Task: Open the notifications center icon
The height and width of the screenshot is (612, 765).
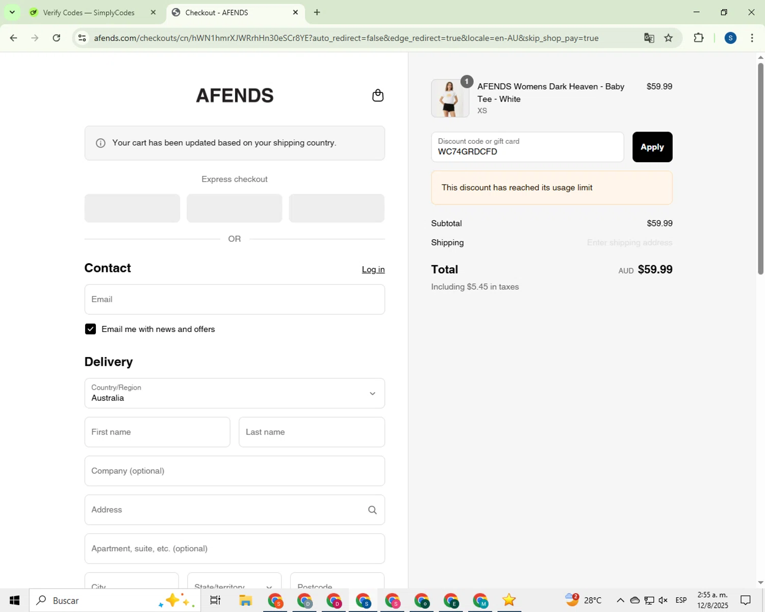Action: click(746, 600)
